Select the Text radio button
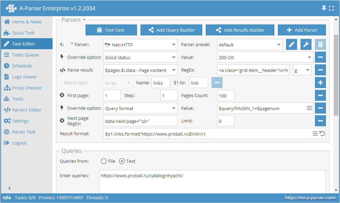The width and height of the screenshot is (340, 203). (122, 161)
